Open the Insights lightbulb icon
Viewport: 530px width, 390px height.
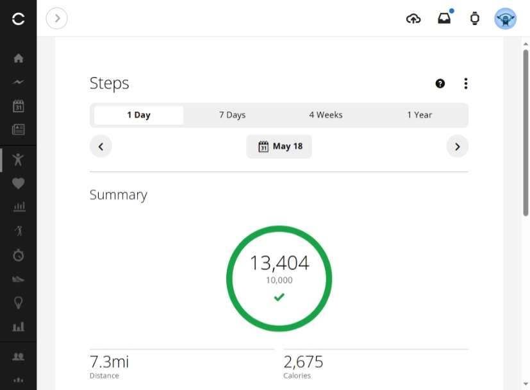tap(18, 302)
